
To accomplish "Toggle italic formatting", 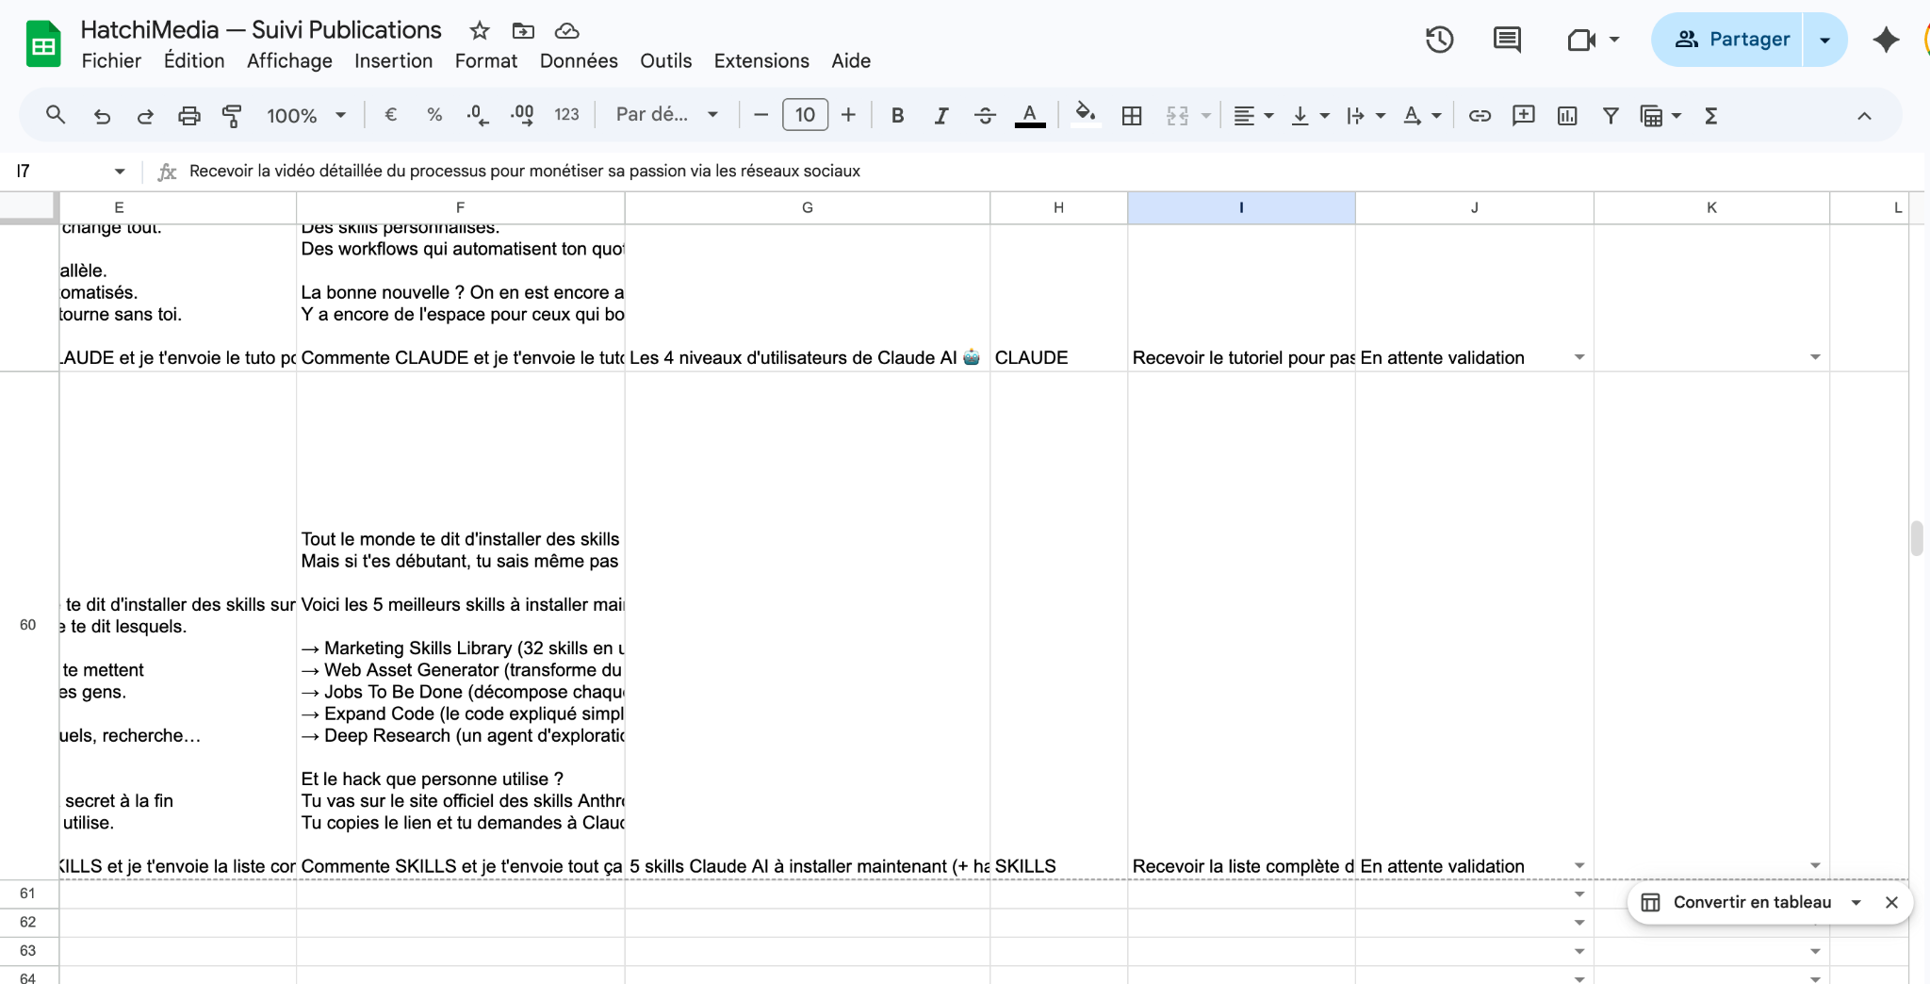I will 940,115.
